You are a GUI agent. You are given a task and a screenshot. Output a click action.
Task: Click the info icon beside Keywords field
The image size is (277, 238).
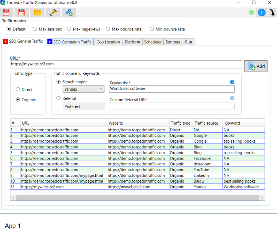pyautogui.click(x=232, y=82)
